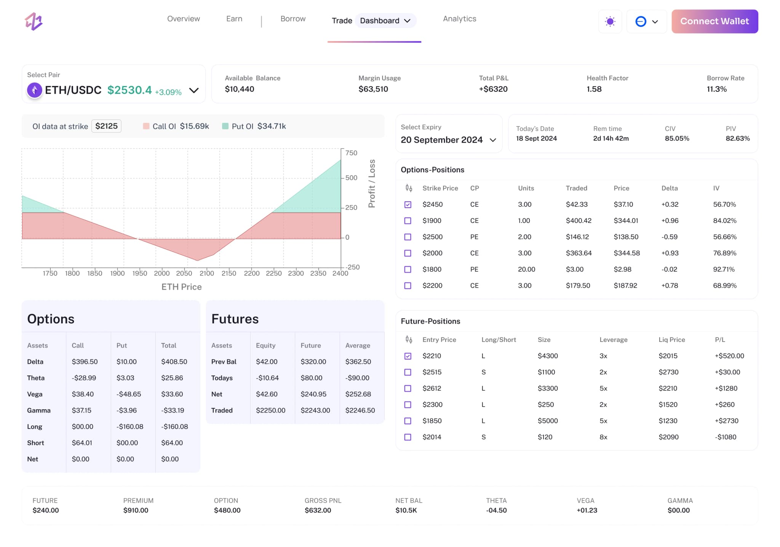
Task: Click the Put OI green legend swatch
Action: (x=225, y=126)
